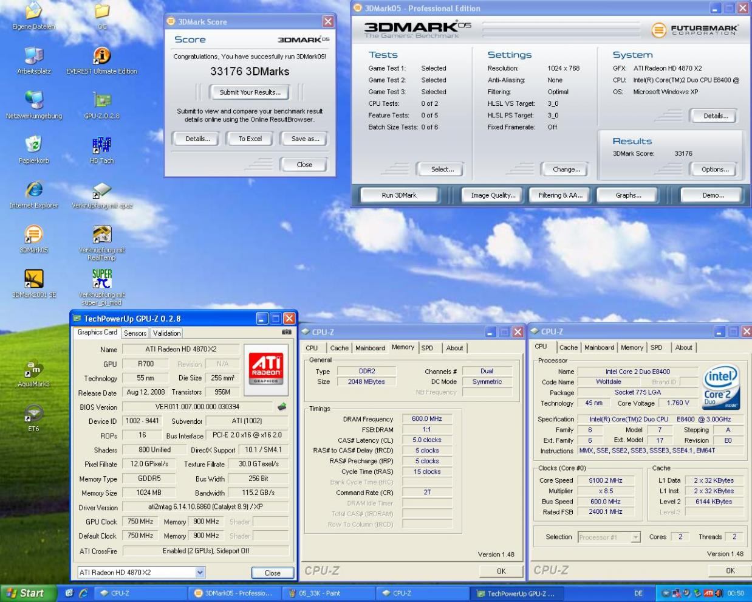The image size is (752, 602).
Task: Click Change... under the 3DMark05 Settings section
Action: [566, 169]
